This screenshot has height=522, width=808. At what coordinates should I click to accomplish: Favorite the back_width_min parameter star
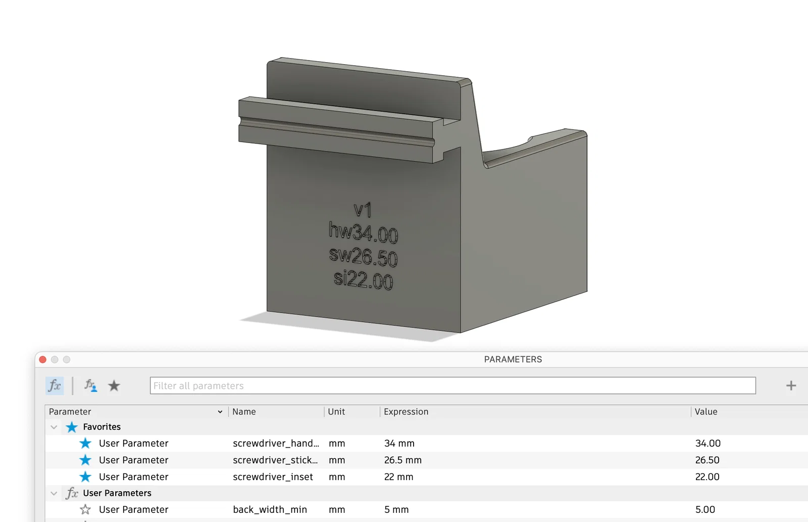point(85,509)
